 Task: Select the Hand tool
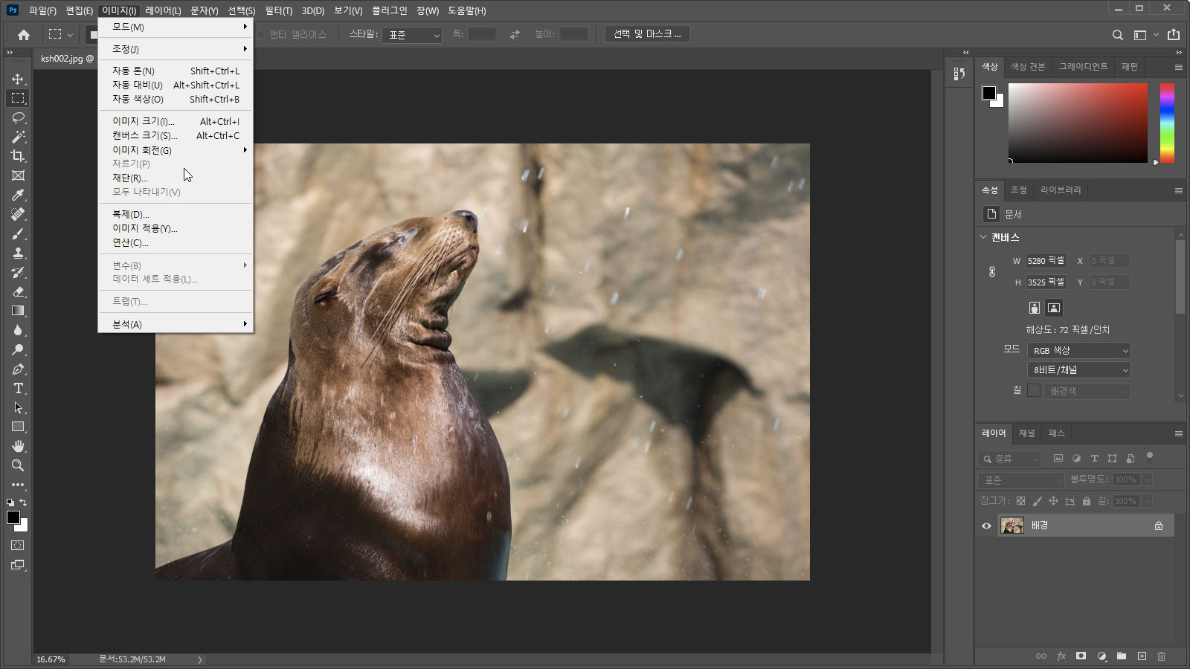coord(18,446)
